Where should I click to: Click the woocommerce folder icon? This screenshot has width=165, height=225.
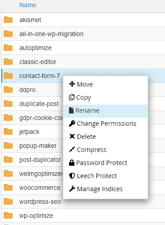click(x=8, y=188)
